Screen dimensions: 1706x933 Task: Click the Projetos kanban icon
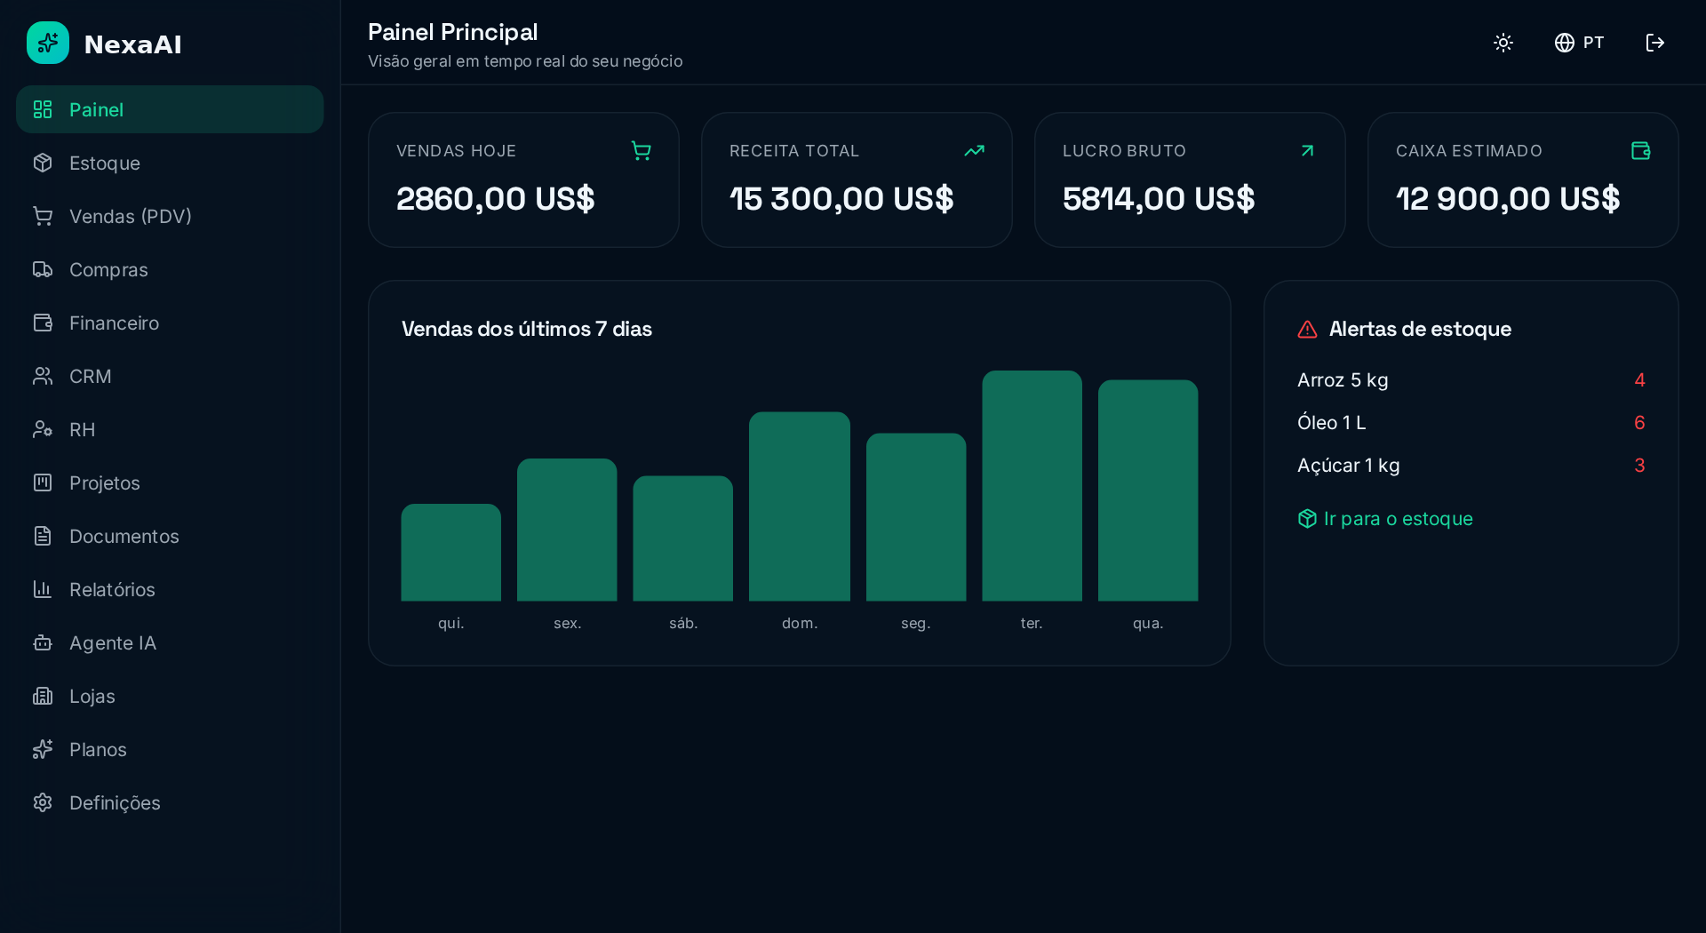tap(43, 482)
